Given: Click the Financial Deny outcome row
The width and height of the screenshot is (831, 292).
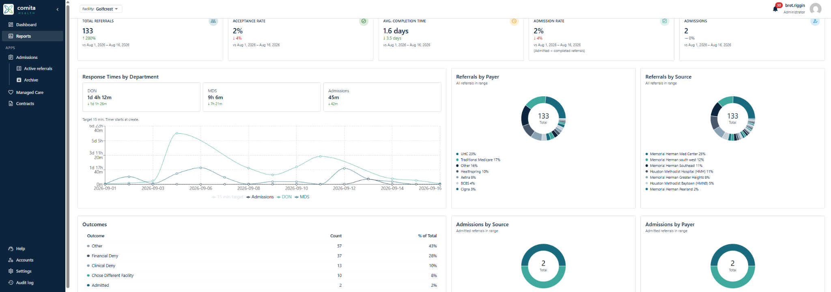Looking at the screenshot, I should click(262, 256).
